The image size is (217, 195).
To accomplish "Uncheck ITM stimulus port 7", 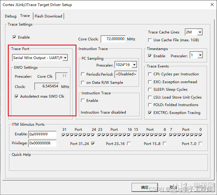I will (171, 135).
